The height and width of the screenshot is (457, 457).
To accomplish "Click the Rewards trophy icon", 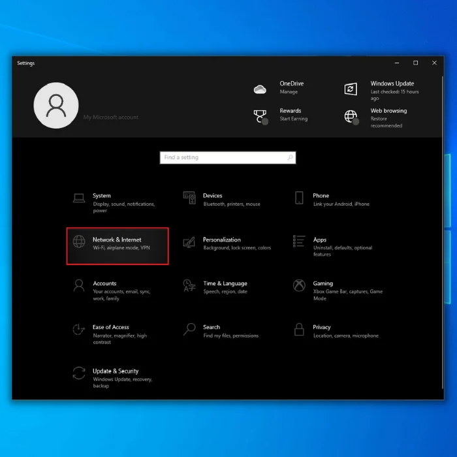I will [x=260, y=117].
